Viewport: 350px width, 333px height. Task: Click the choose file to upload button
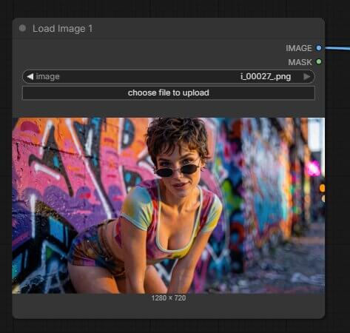click(169, 92)
